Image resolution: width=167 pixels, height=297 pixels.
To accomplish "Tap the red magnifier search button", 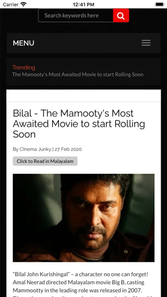I will click(x=121, y=16).
